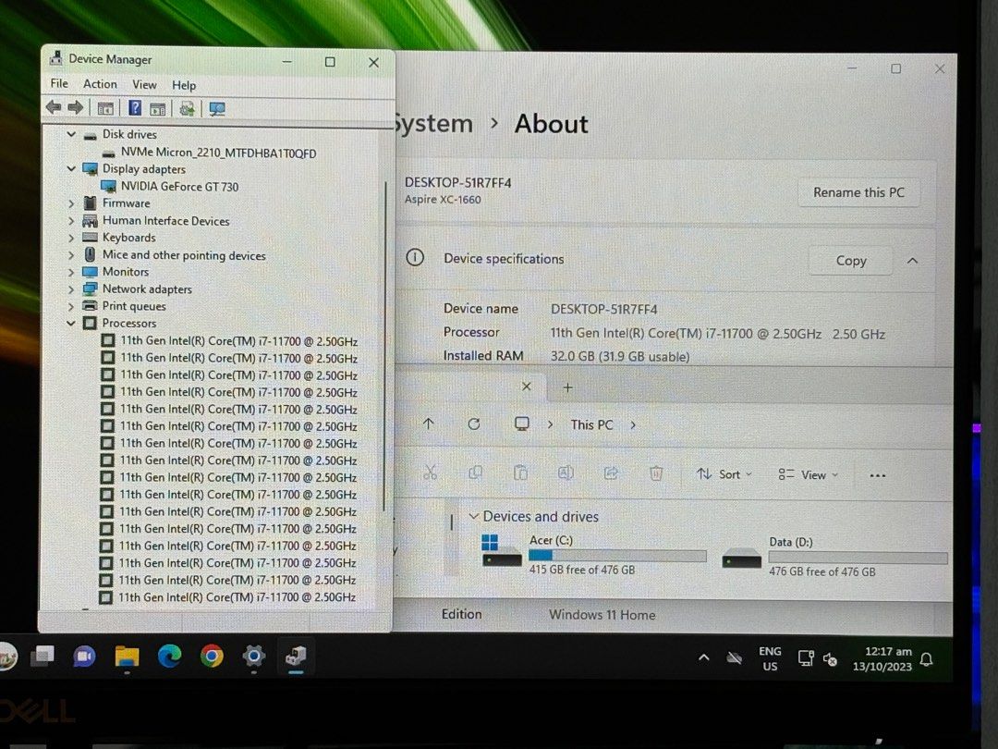Viewport: 998px width, 749px height.
Task: Select the NVMe Micron disk drive entry
Action: point(218,153)
